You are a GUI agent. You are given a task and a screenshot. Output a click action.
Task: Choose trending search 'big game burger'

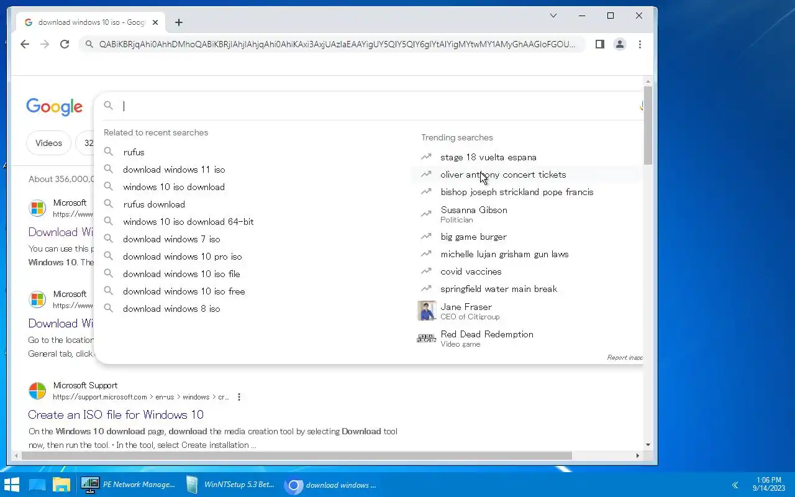[x=527, y=237]
